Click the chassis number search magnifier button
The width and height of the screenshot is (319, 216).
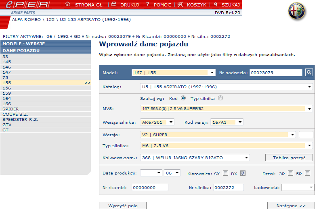point(309,72)
